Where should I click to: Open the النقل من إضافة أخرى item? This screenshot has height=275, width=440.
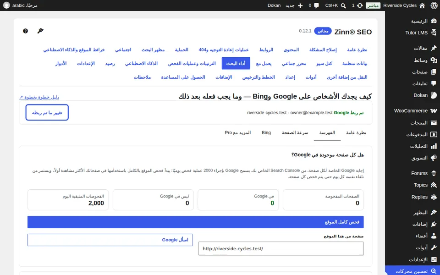pos(347,77)
